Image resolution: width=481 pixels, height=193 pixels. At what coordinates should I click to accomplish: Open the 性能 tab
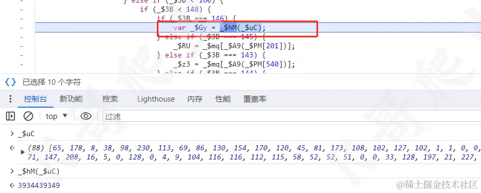223,99
